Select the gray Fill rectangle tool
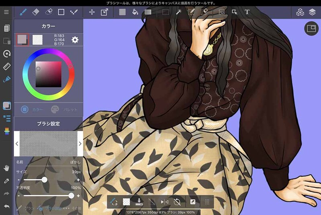Image resolution: width=321 pixels, height=215 pixels. 122,12
